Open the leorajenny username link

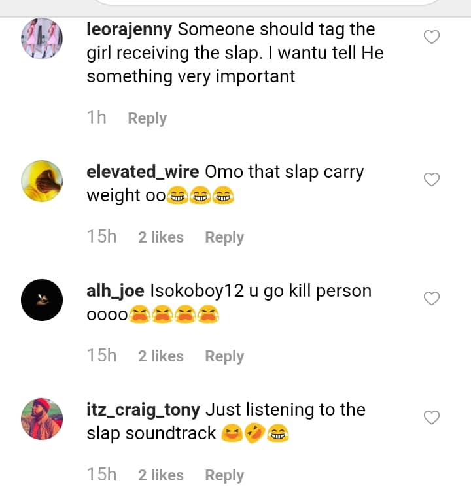click(130, 29)
